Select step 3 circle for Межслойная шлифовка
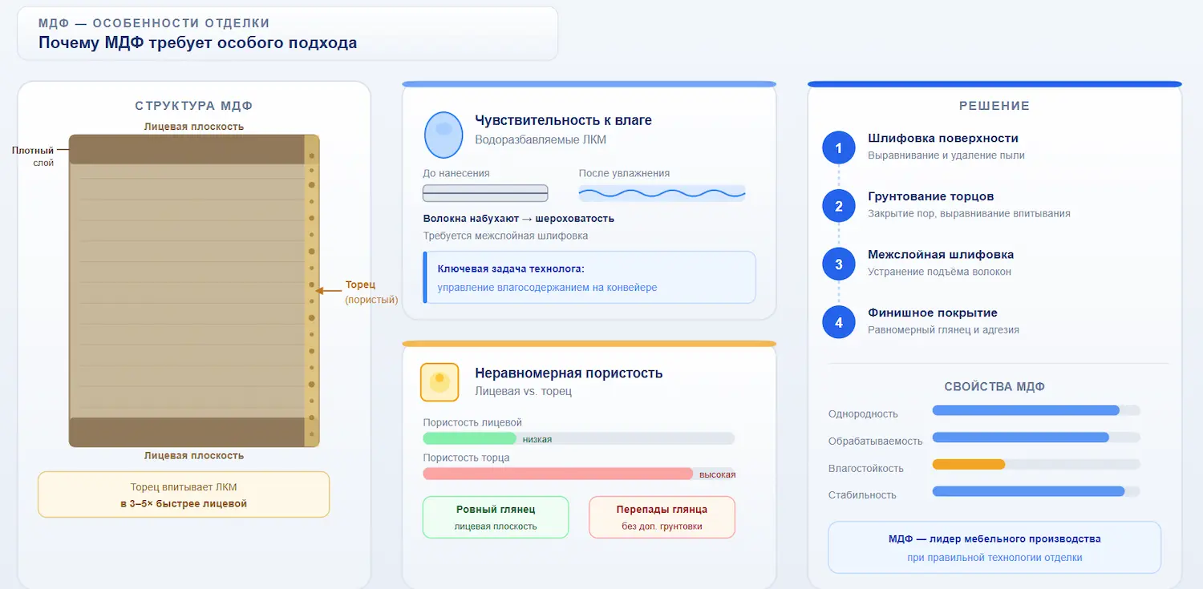This screenshot has height=589, width=1203. [x=839, y=264]
